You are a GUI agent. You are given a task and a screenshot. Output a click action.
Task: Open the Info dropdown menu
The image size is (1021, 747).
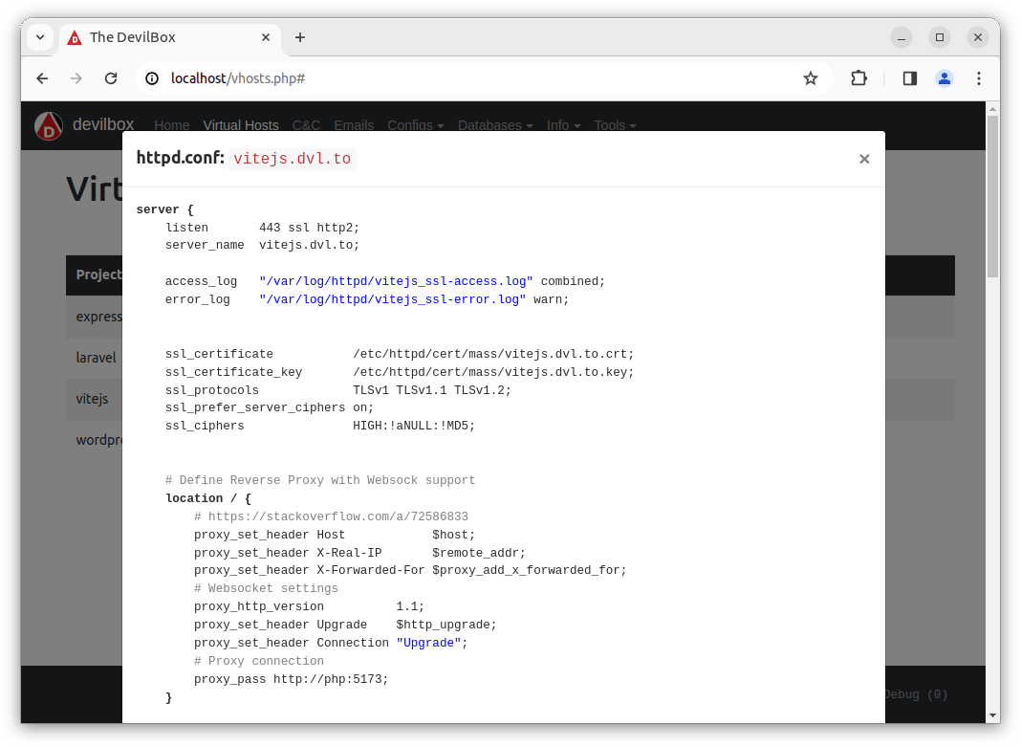563,125
